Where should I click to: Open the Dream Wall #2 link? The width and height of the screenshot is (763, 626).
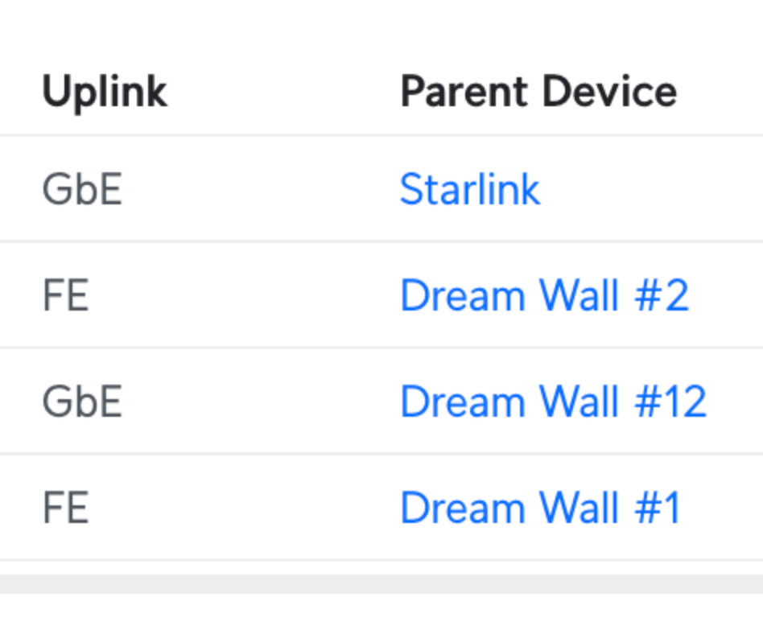tap(545, 294)
